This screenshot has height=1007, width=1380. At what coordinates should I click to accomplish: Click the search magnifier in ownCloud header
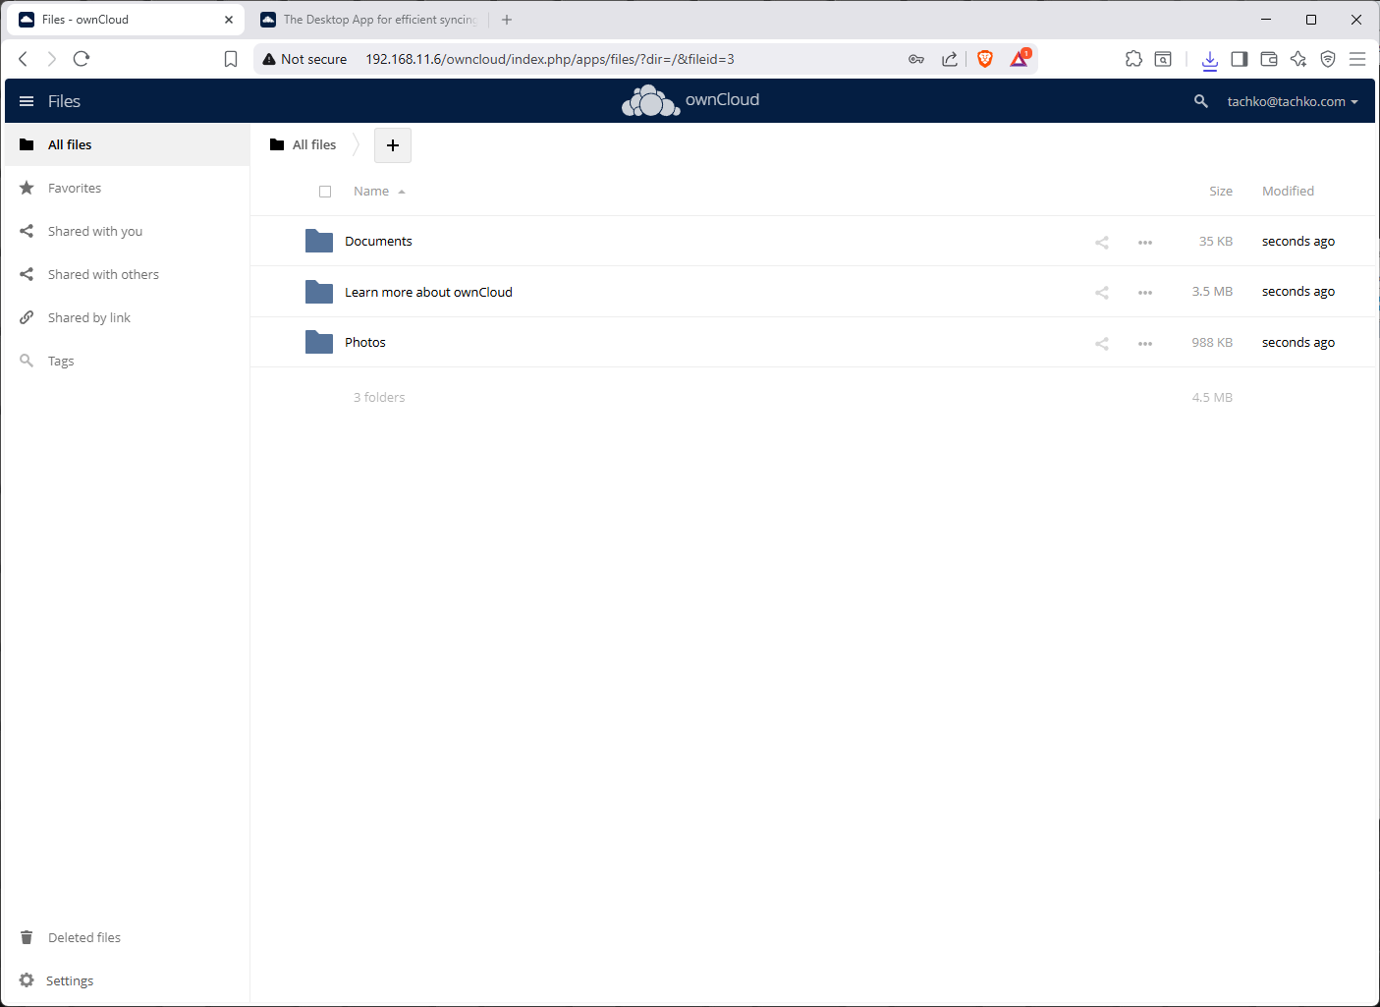[x=1200, y=101]
